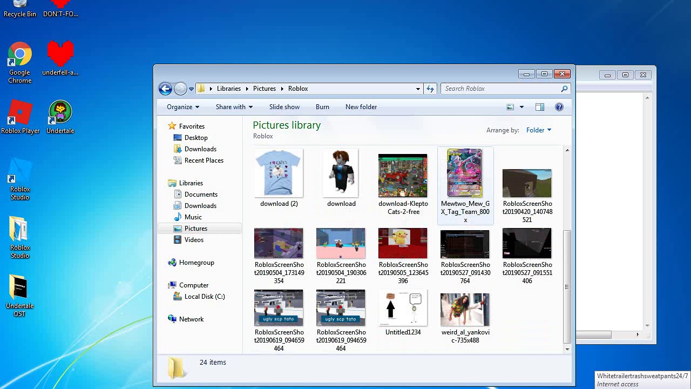Viewport: 691px width, 389px height.
Task: Select Local Disk (C:) in the sidebar
Action: [x=199, y=297]
